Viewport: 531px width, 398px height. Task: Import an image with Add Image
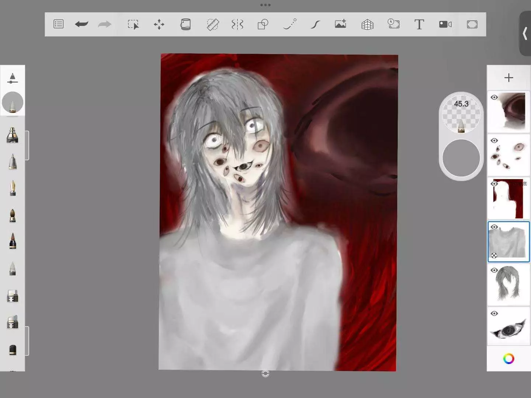coord(340,24)
